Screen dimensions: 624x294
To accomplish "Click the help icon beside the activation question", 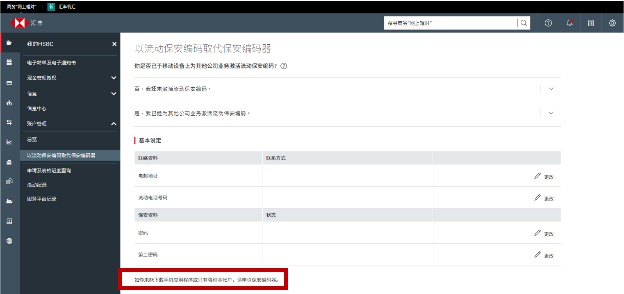I will coord(284,66).
